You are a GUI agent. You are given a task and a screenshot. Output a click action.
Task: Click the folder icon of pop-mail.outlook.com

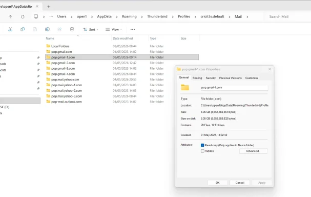pos(48,102)
